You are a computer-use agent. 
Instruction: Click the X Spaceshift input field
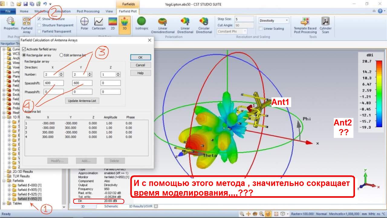tap(54, 83)
